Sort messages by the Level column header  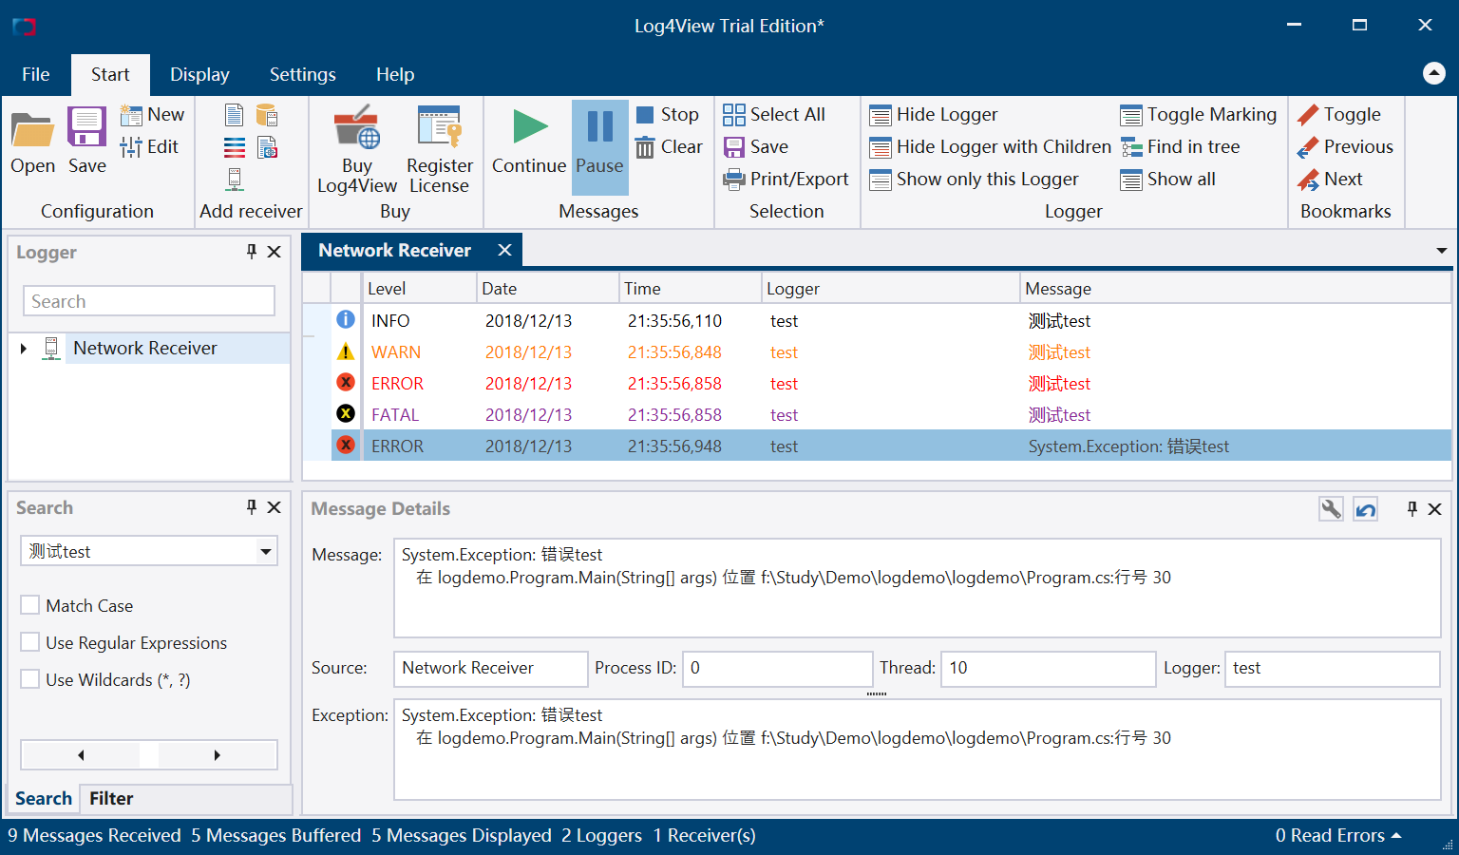click(420, 289)
